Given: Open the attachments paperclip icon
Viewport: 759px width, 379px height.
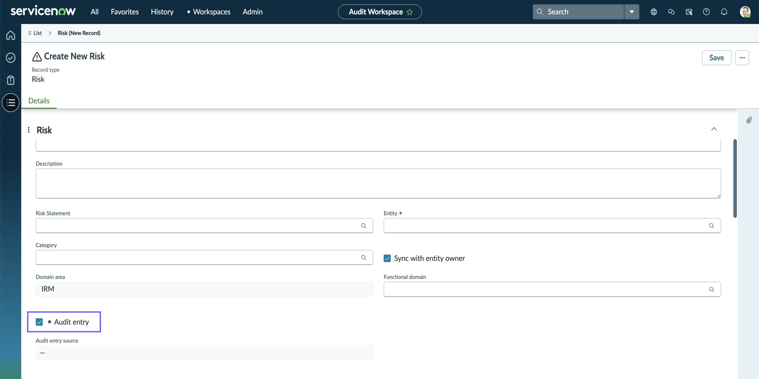Looking at the screenshot, I should tap(749, 120).
